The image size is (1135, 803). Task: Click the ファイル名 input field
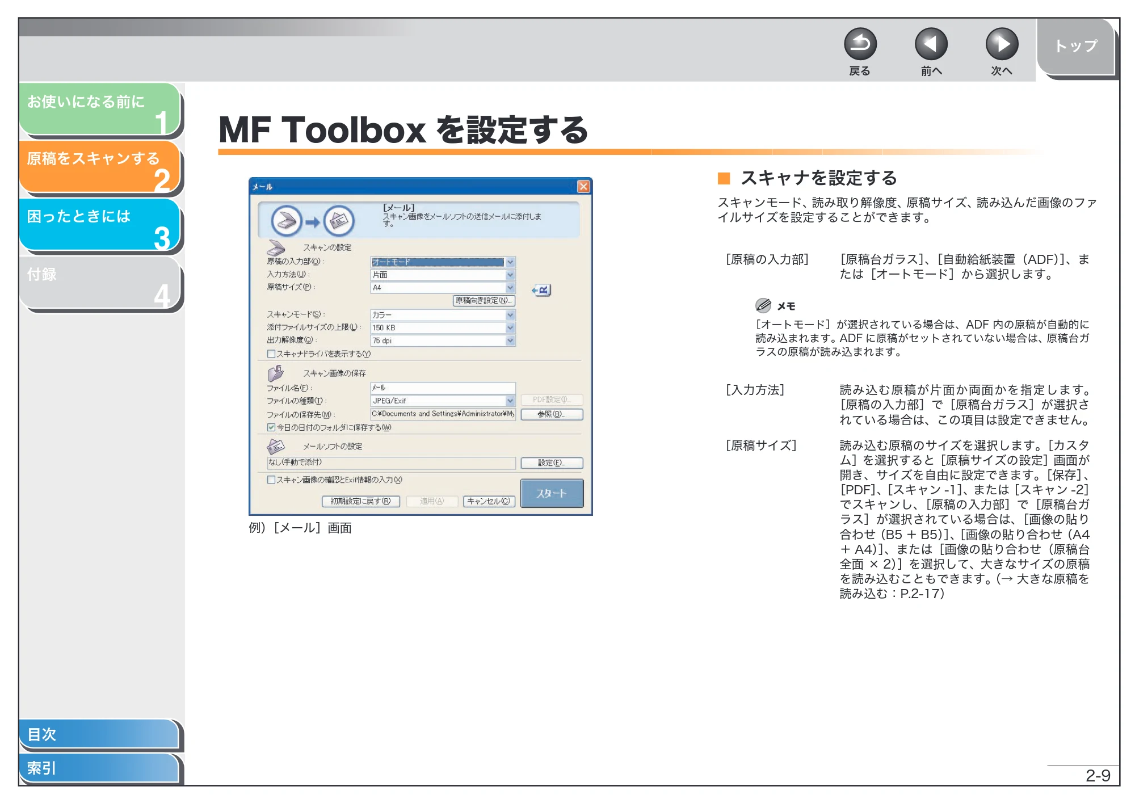(x=443, y=388)
